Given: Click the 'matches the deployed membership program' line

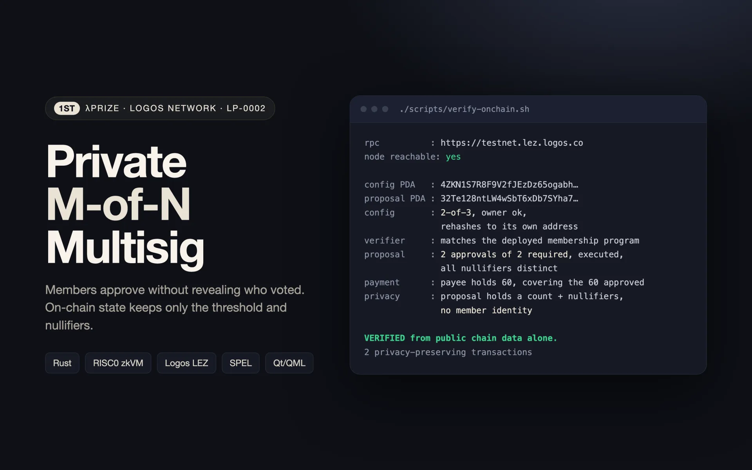Looking at the screenshot, I should coord(540,240).
